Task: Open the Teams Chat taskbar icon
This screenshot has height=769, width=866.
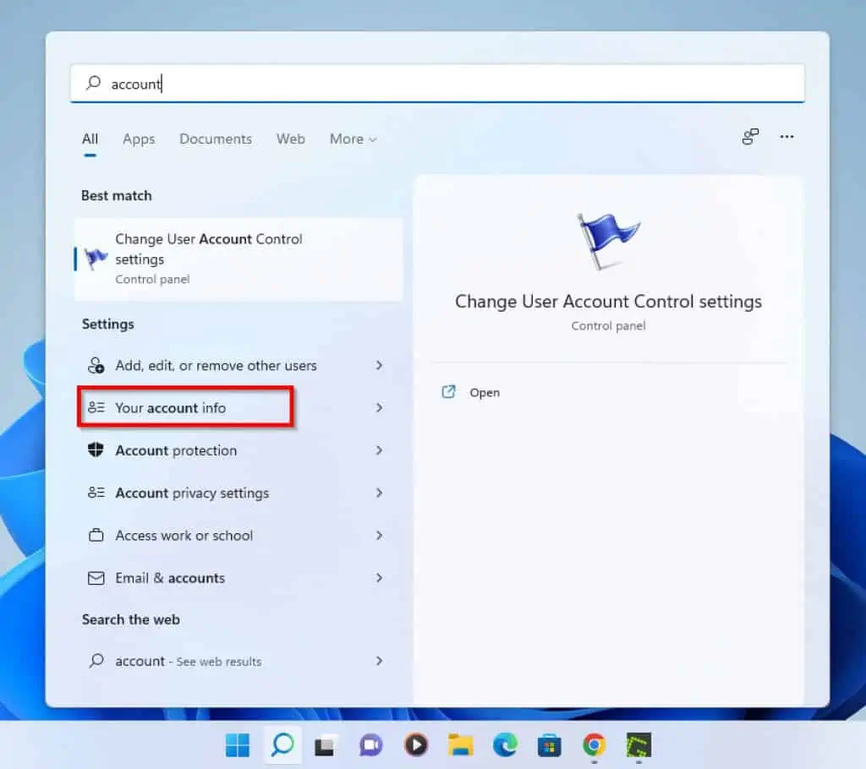Action: tap(370, 744)
